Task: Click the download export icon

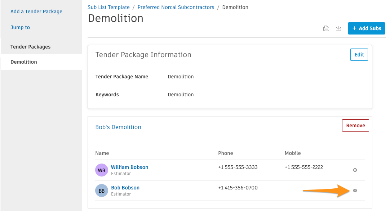Action: 338,28
